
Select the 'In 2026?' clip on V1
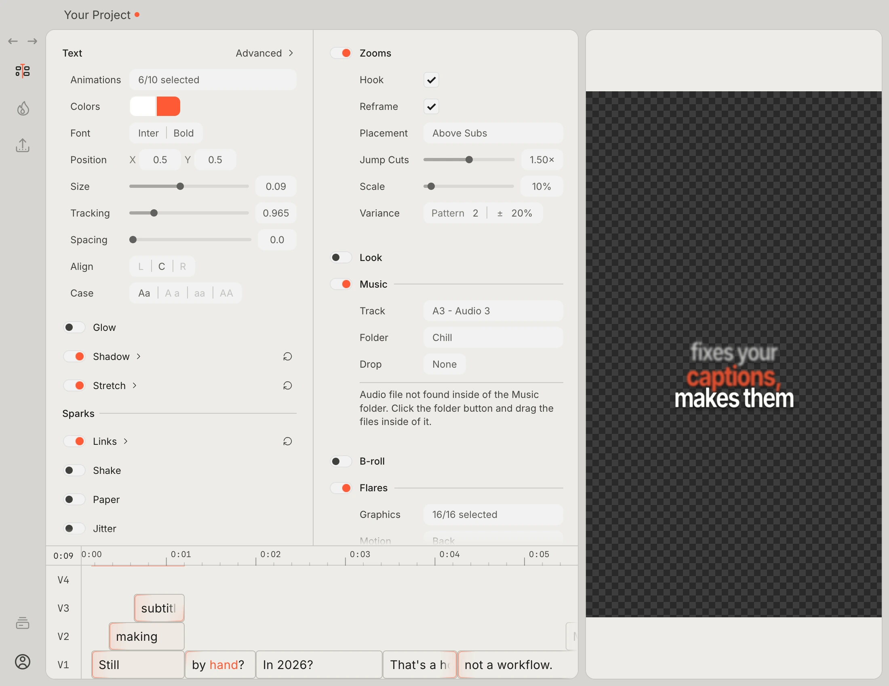[x=319, y=665]
